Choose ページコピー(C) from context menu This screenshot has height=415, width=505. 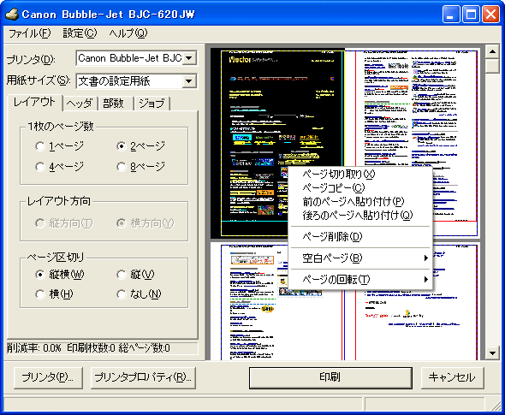click(360, 188)
